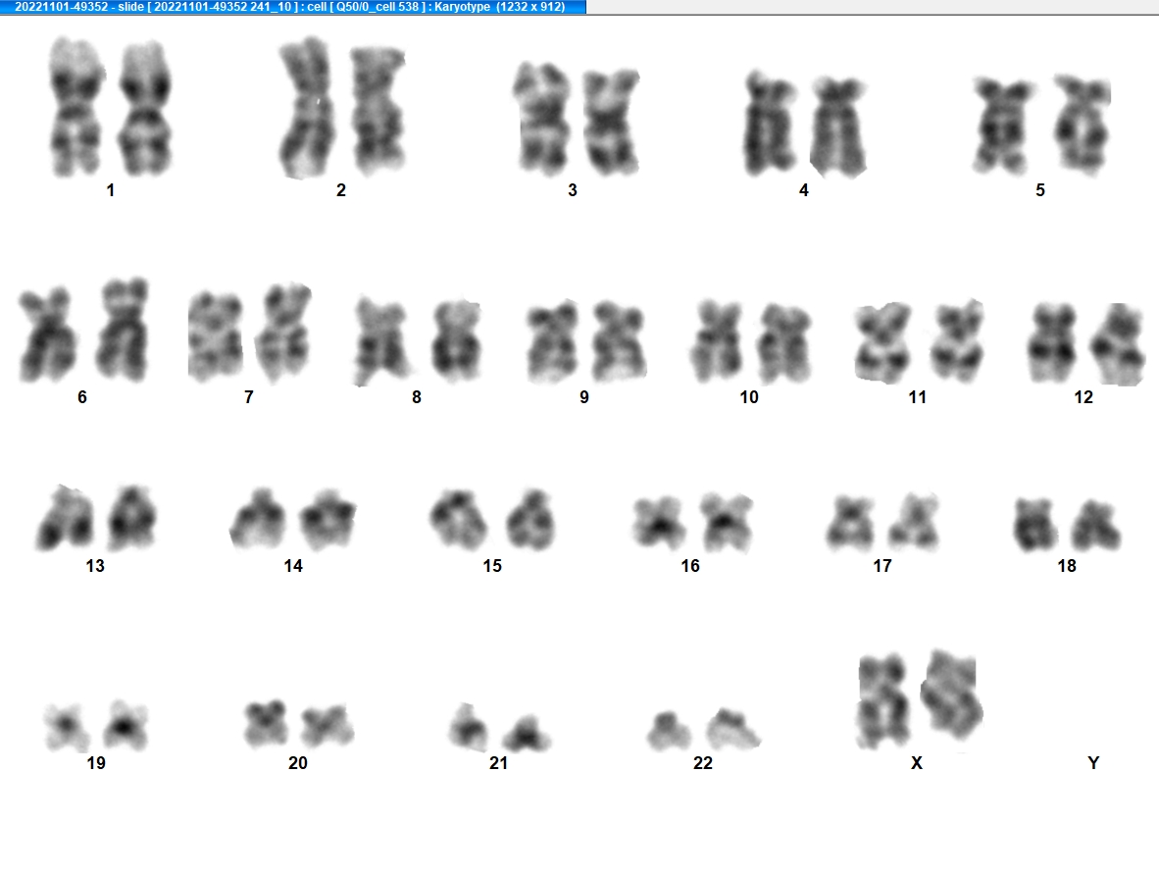Choose the right chromosome 5 image
The image size is (1159, 875).
click(x=1082, y=125)
